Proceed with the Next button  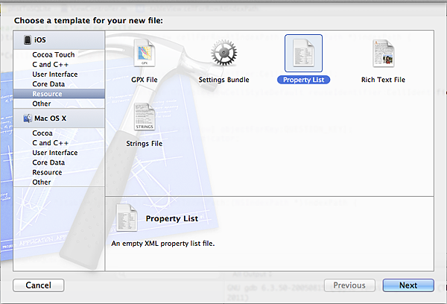(408, 285)
